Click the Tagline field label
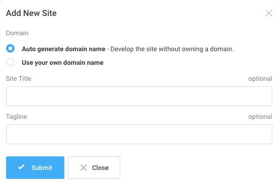Image resolution: width=278 pixels, height=185 pixels. point(16,117)
